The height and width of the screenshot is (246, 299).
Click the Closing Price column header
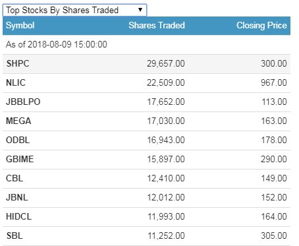pos(261,26)
